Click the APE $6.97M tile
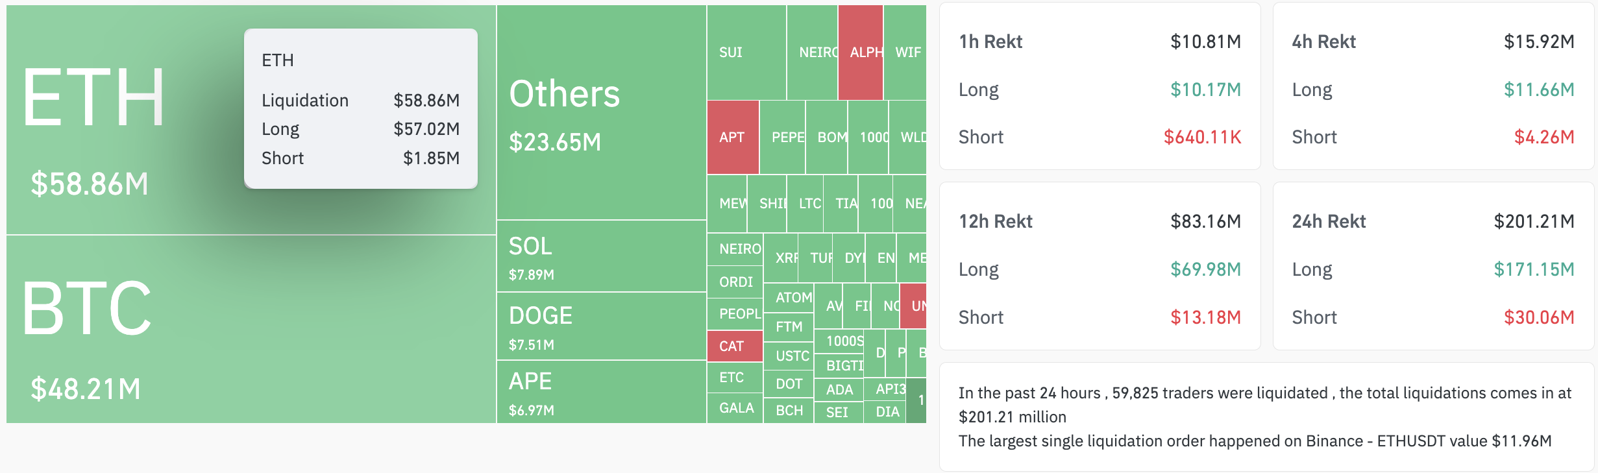This screenshot has width=1598, height=473. [601, 393]
